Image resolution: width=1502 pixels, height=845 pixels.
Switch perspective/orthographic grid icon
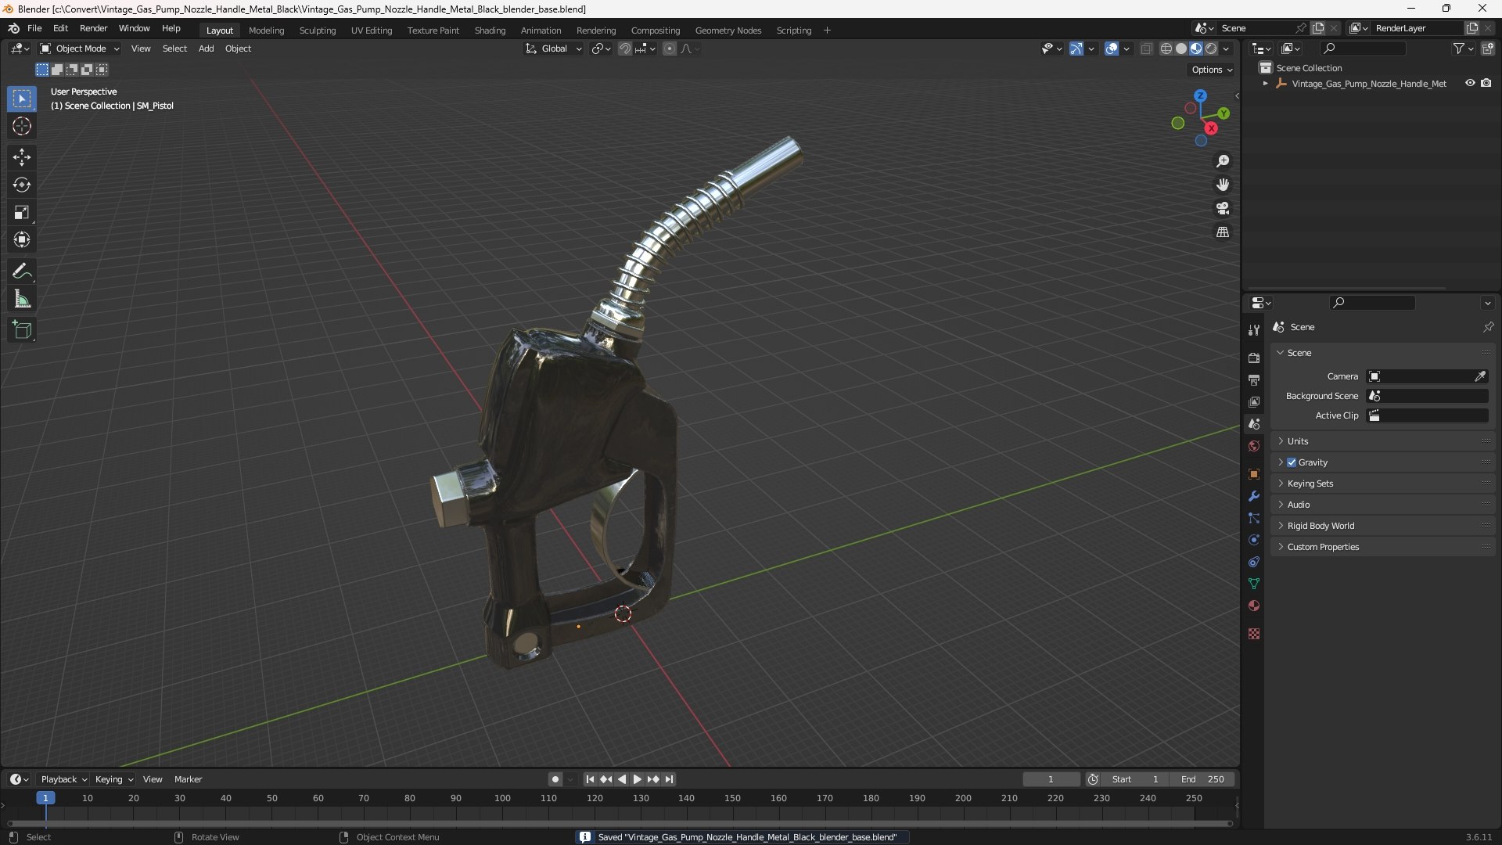[1223, 232]
